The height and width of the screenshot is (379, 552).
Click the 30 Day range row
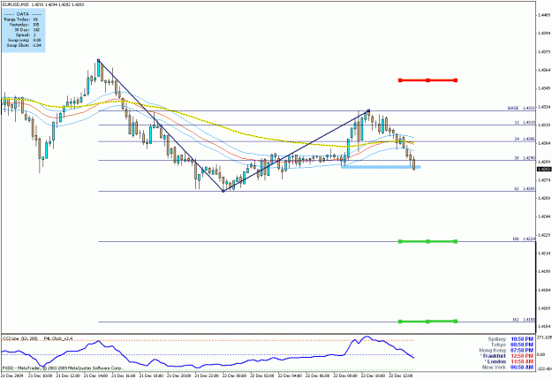point(27,30)
